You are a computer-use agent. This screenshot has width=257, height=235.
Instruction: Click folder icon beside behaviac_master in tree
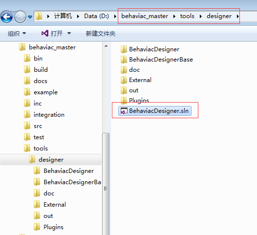22,47
